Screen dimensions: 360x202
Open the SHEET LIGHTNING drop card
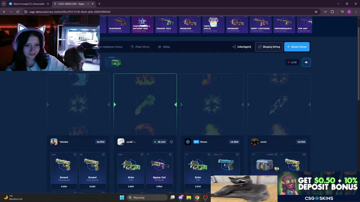tap(260, 25)
